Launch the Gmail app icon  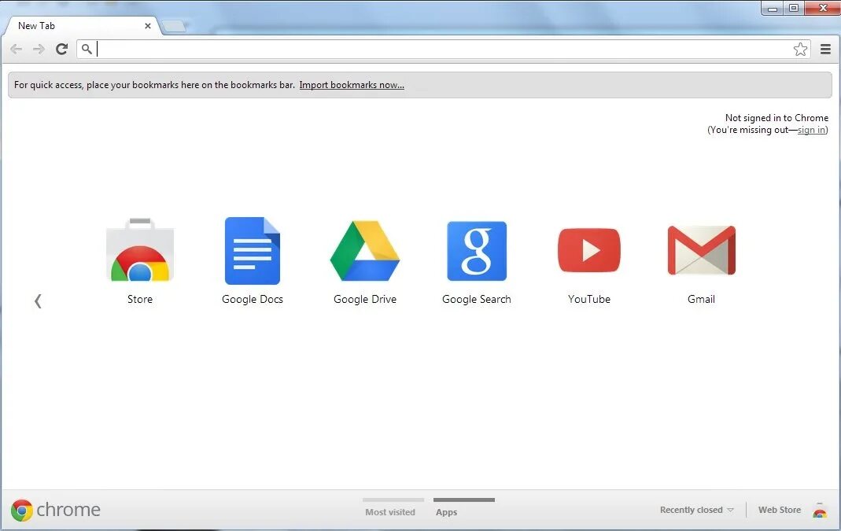pyautogui.click(x=702, y=250)
